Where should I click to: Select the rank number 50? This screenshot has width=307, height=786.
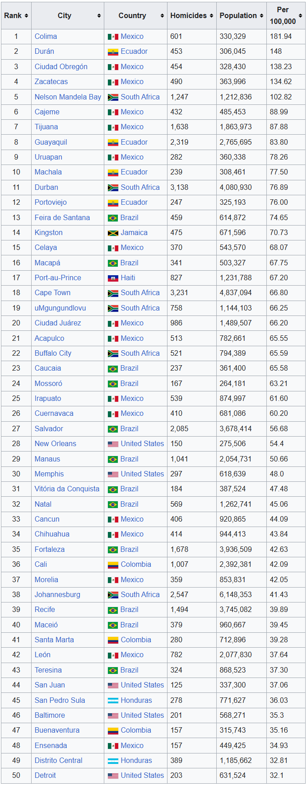[x=16, y=776]
